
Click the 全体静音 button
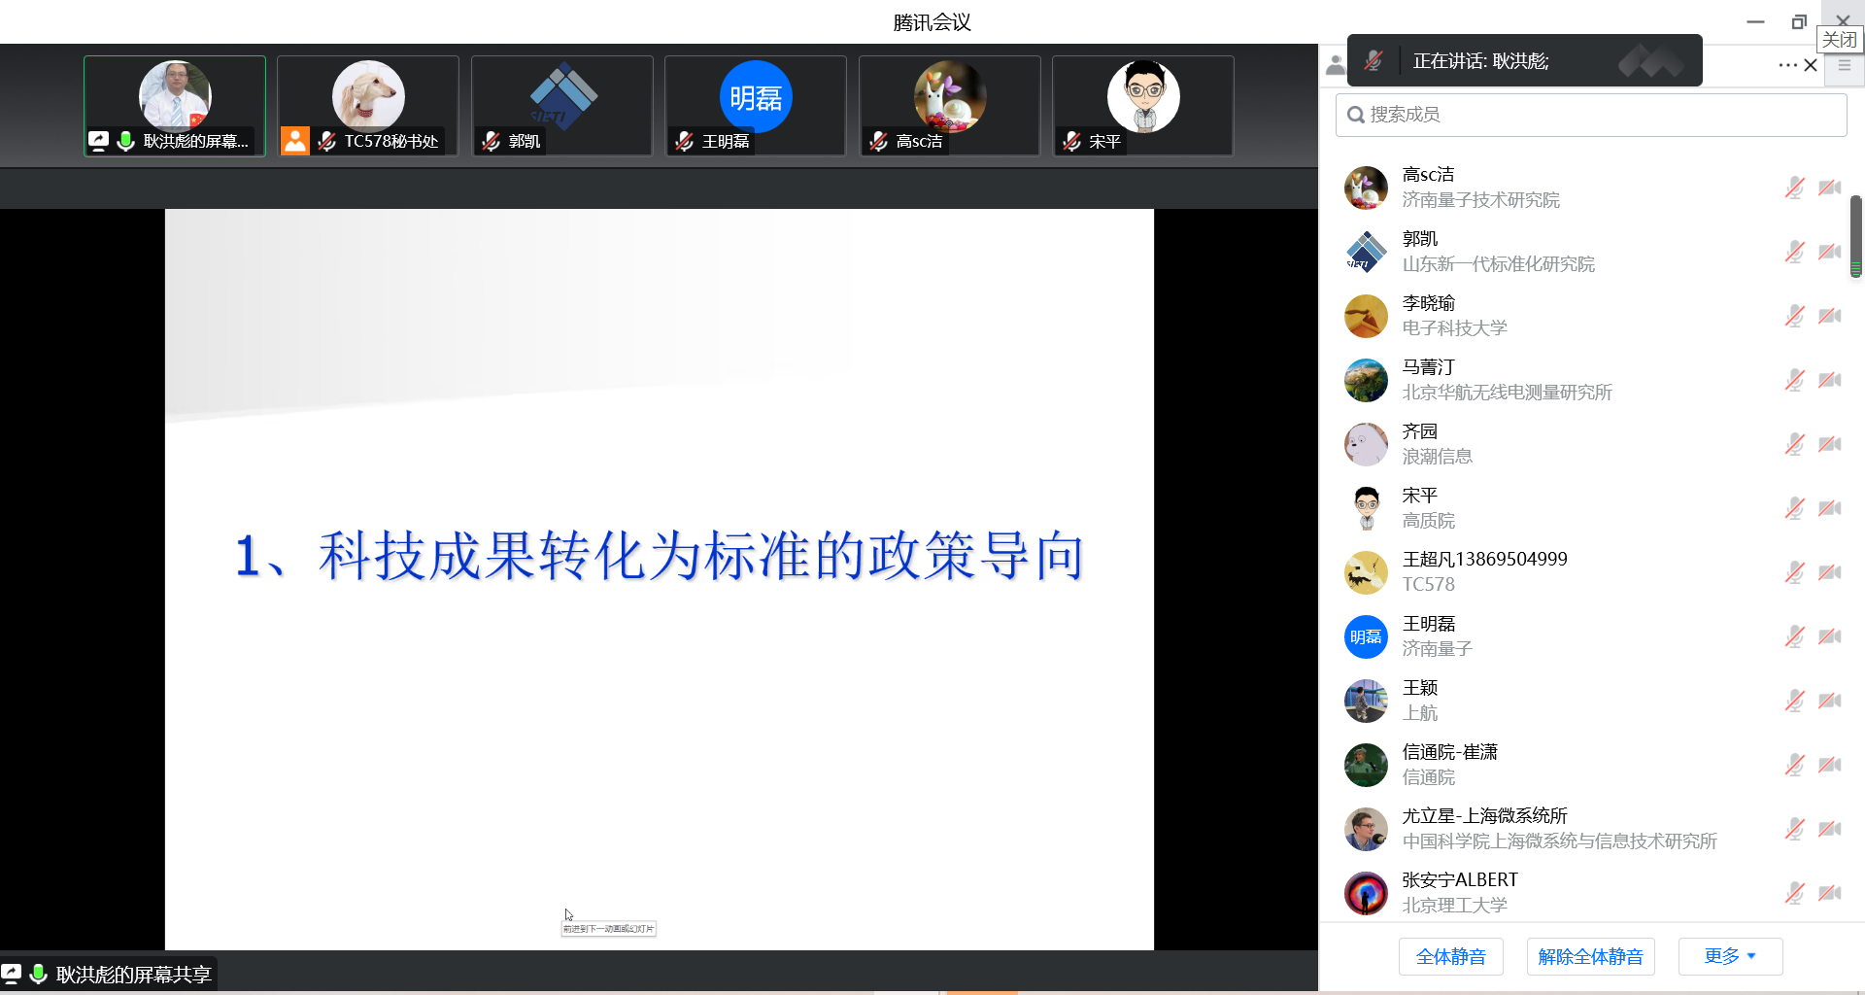(1450, 956)
